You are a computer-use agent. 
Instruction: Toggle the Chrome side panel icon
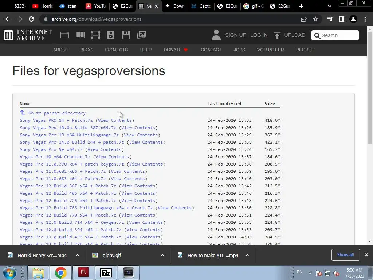tap(342, 19)
